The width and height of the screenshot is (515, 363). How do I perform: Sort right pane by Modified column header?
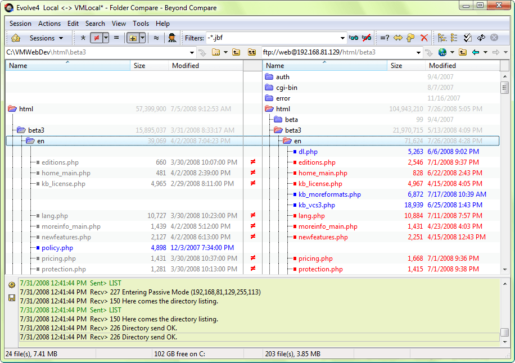463,66
